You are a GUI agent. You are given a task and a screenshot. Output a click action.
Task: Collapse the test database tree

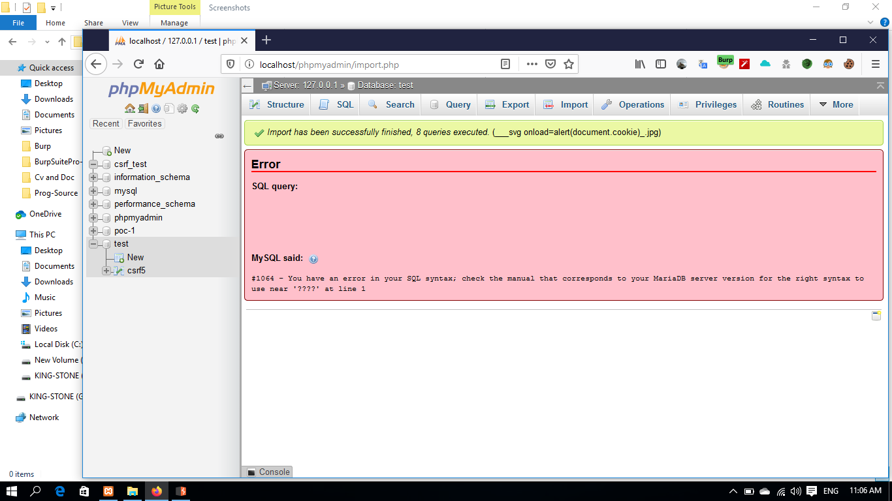click(93, 243)
